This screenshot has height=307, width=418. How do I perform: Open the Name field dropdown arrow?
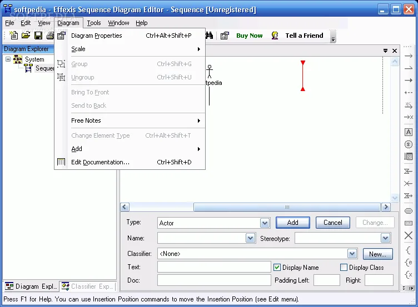[x=250, y=238]
